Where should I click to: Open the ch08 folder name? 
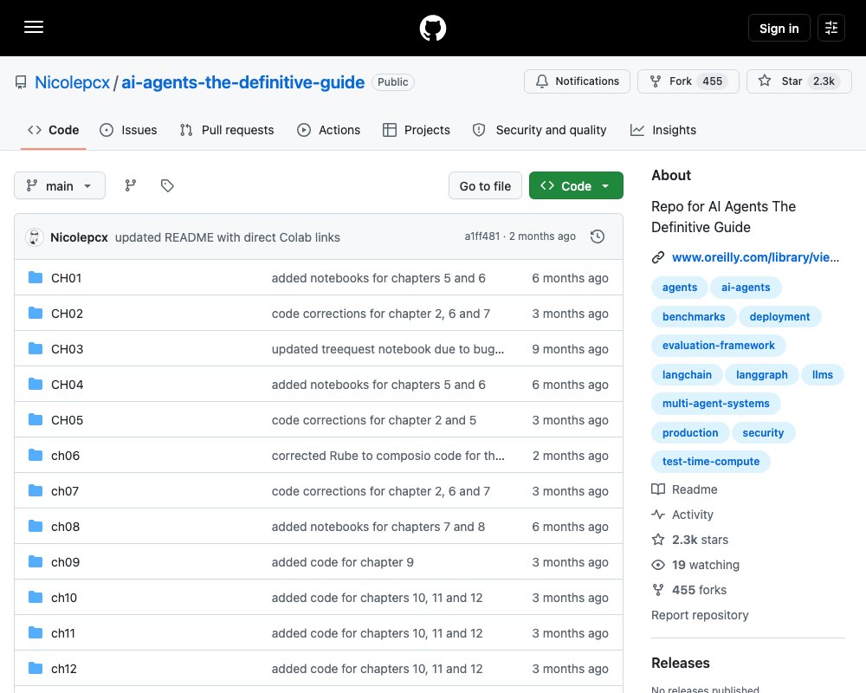click(65, 527)
